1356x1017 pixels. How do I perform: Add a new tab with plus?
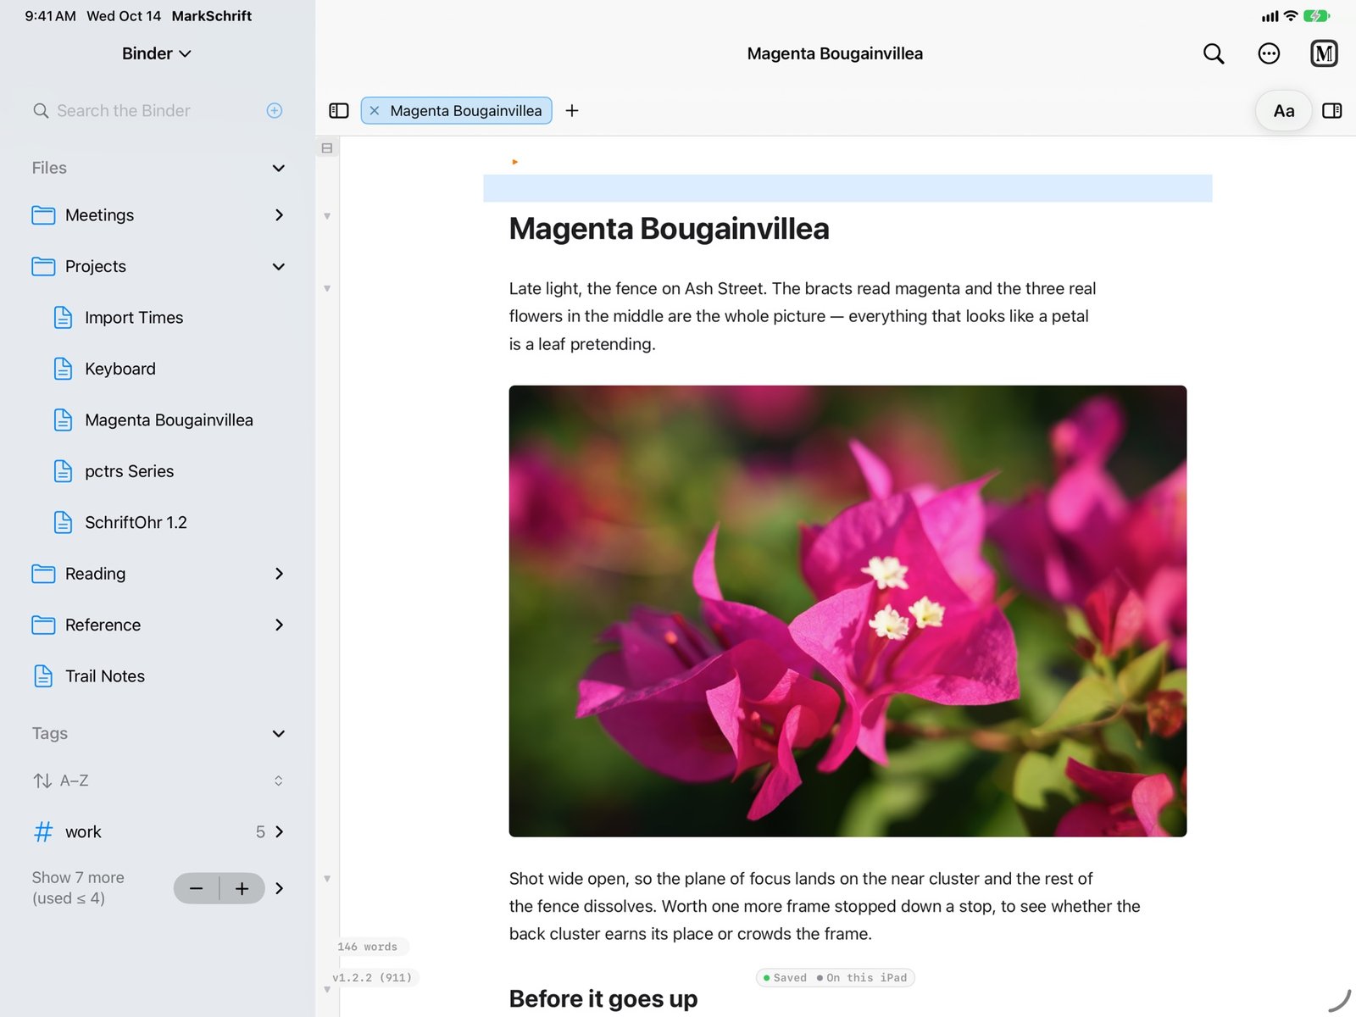572,111
